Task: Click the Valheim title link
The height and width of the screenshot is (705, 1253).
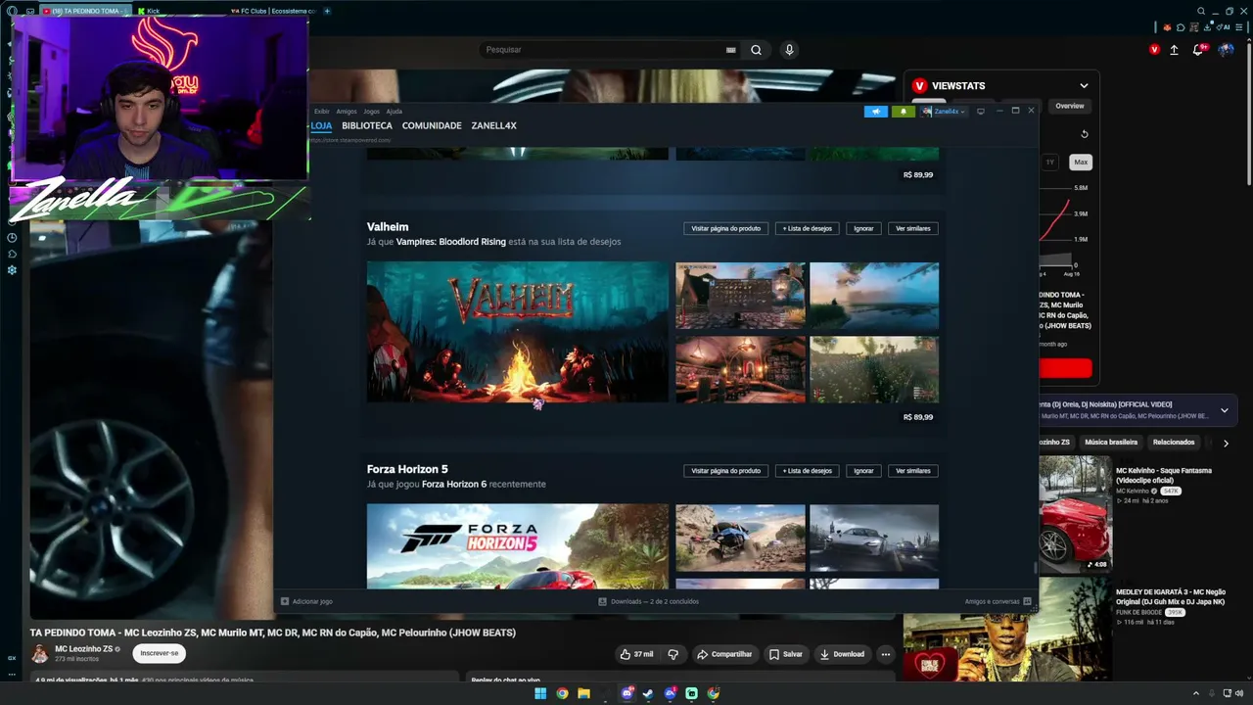Action: pyautogui.click(x=388, y=227)
